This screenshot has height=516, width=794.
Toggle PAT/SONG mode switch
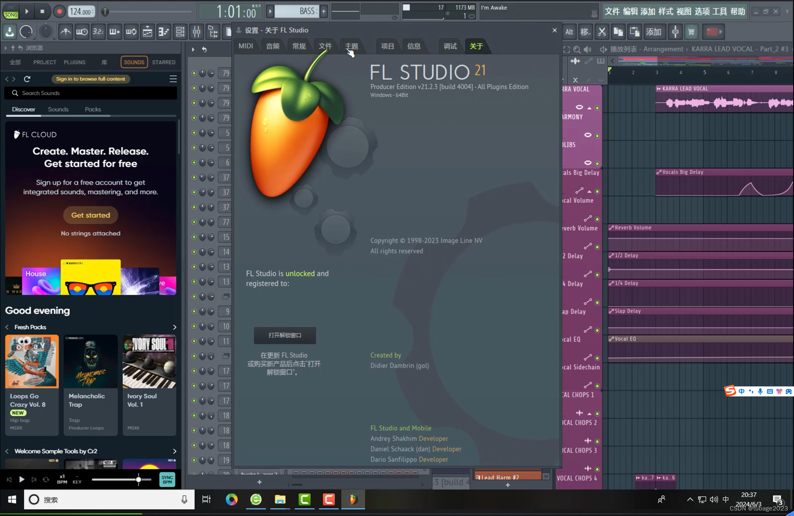(11, 11)
